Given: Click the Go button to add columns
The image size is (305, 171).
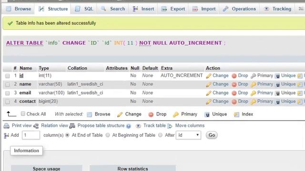Looking at the screenshot, I should pyautogui.click(x=212, y=135).
